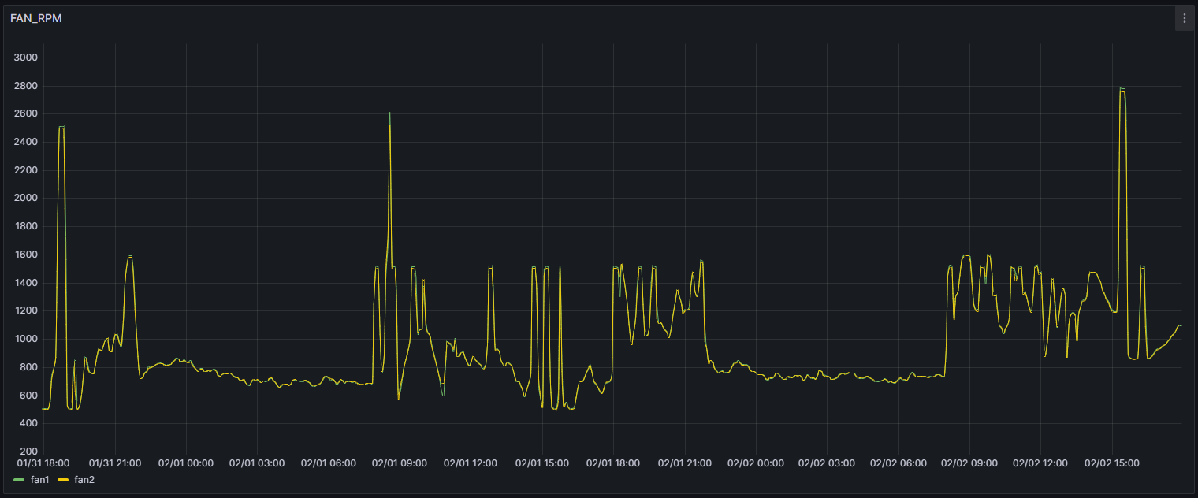The width and height of the screenshot is (1198, 498).
Task: Open the FAN_RPM panel three-dot menu
Action: [x=1185, y=18]
